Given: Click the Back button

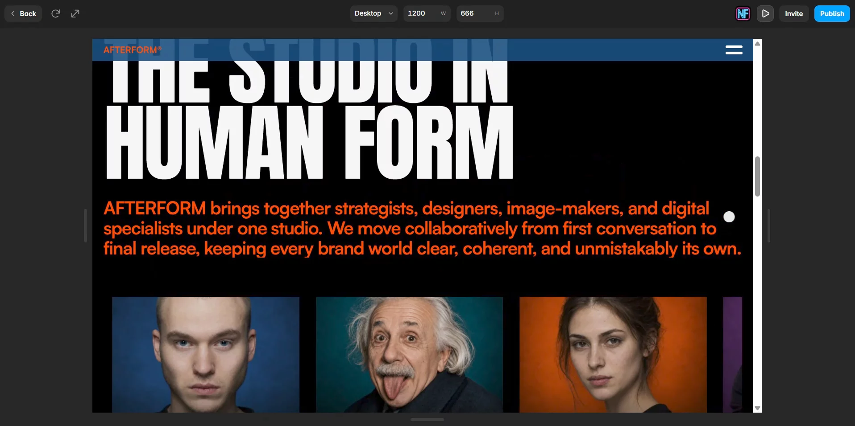Looking at the screenshot, I should coord(23,13).
